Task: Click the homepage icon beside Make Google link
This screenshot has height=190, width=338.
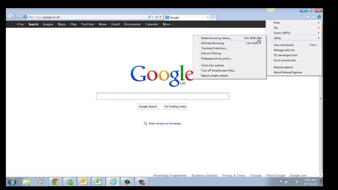Action: coord(145,123)
